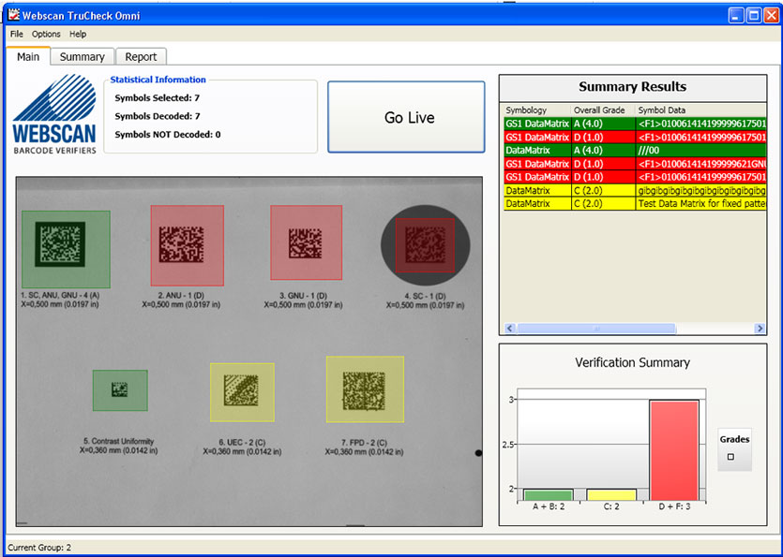This screenshot has height=557, width=783.
Task: Click the Verification Summary chart title
Action: click(632, 362)
